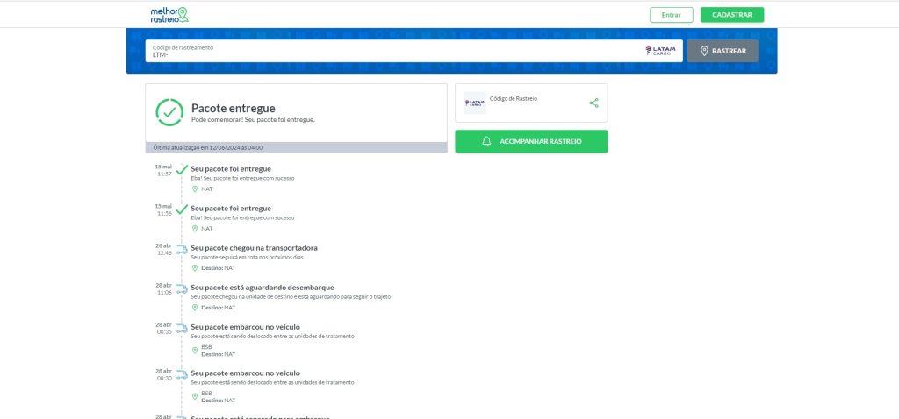899x419 pixels.
Task: Click the '28 abr 08:30' timestamp
Action: (x=163, y=374)
